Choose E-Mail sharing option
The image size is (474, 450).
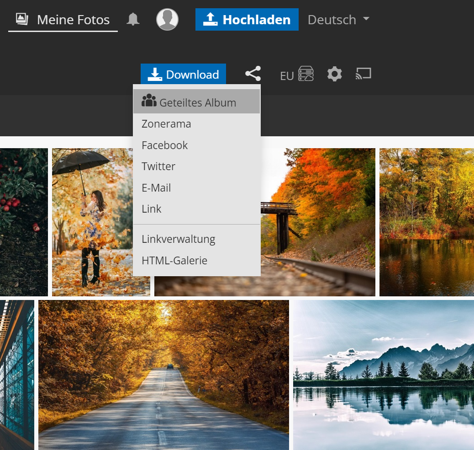[156, 188]
